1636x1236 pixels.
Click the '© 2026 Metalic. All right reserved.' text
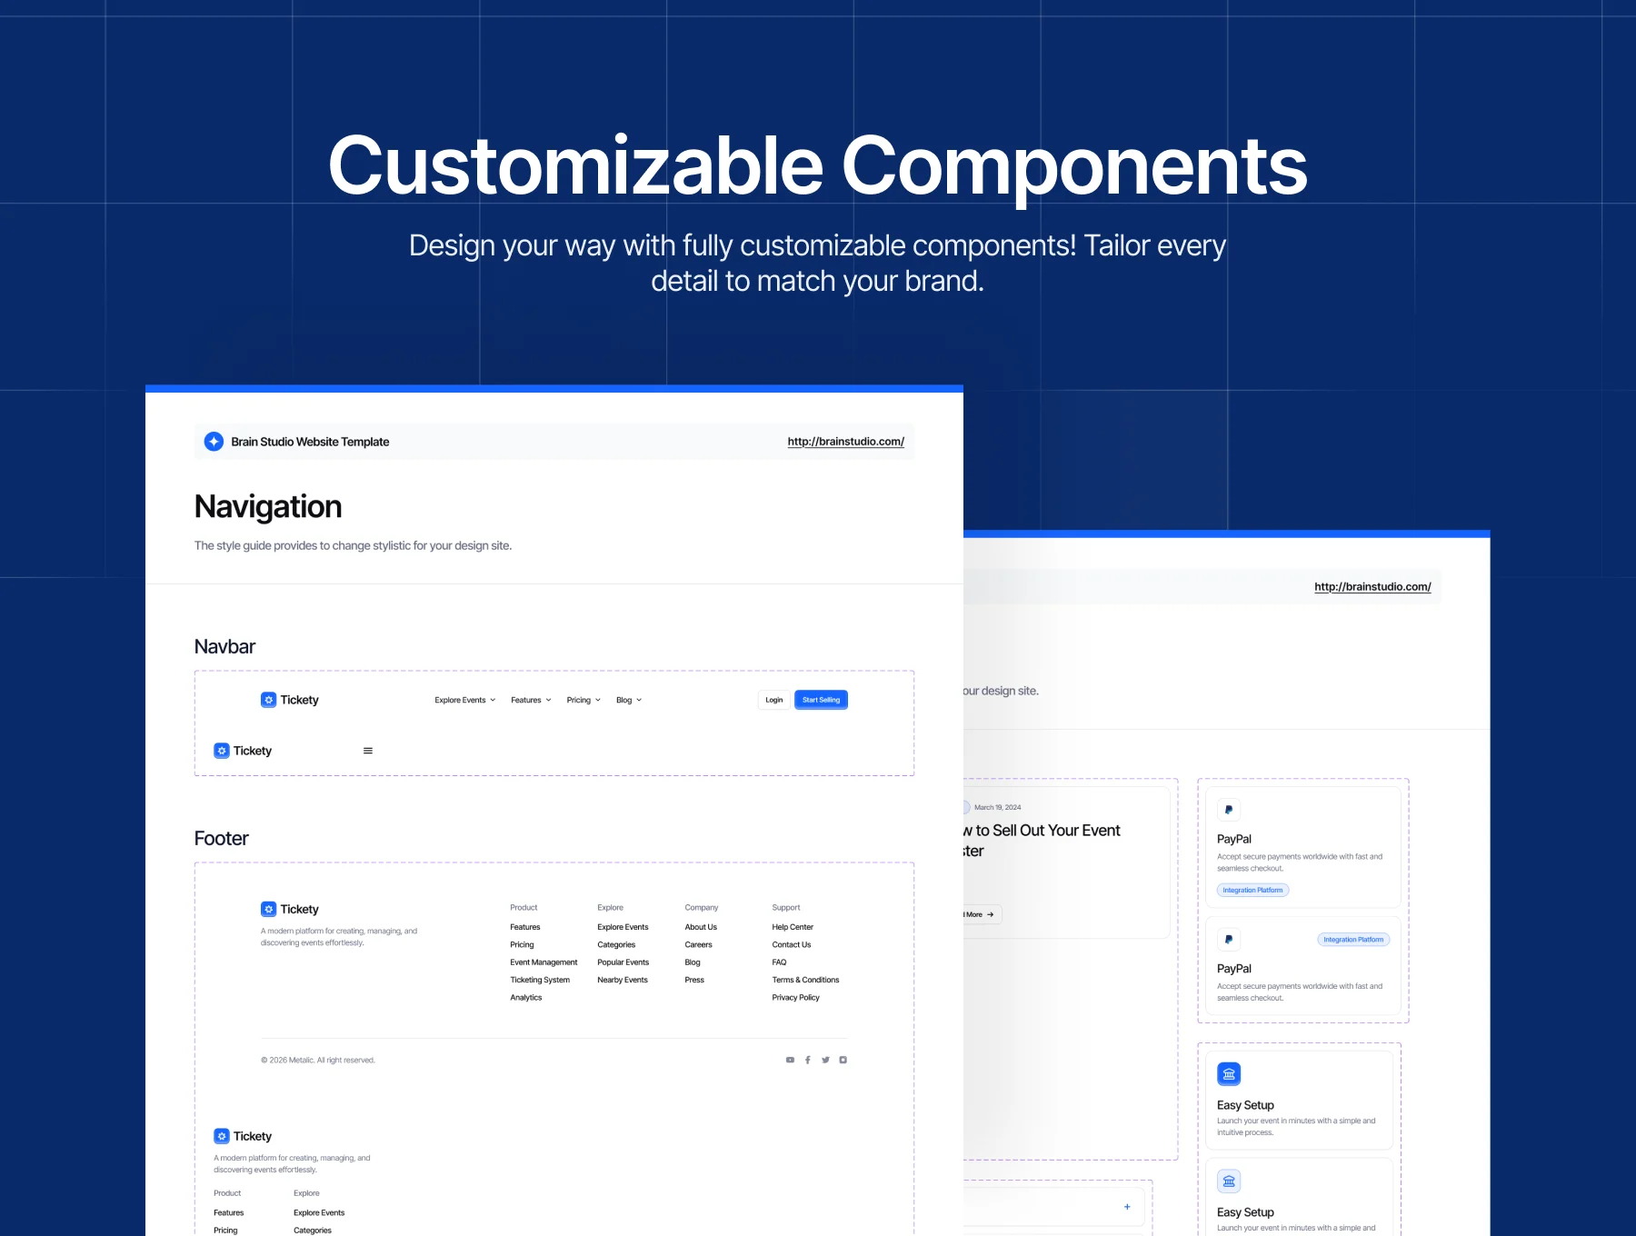click(x=318, y=1060)
